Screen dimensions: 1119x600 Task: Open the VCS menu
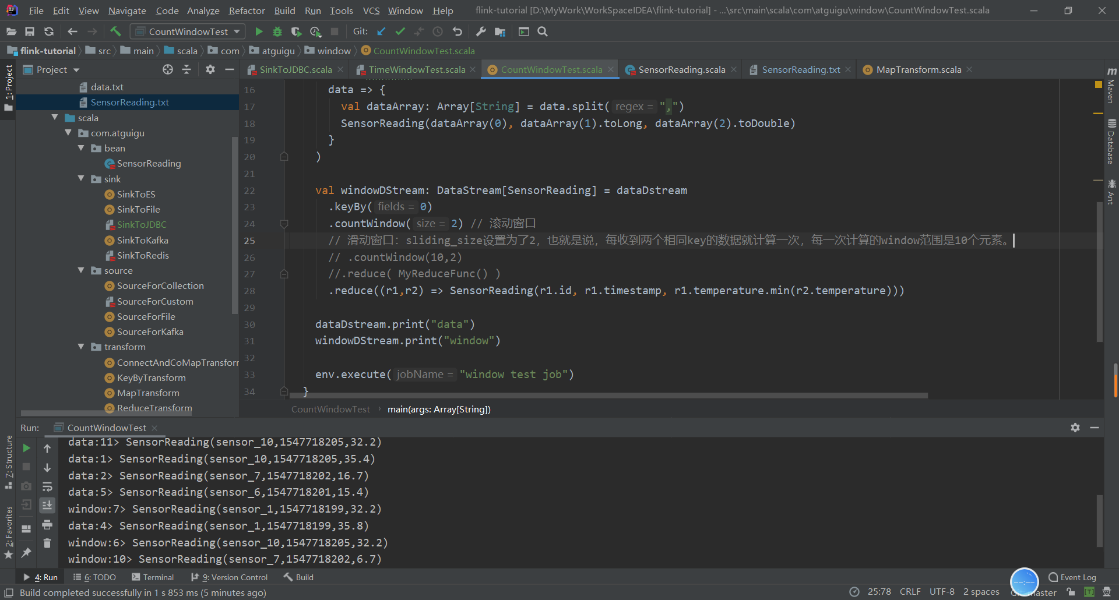371,10
